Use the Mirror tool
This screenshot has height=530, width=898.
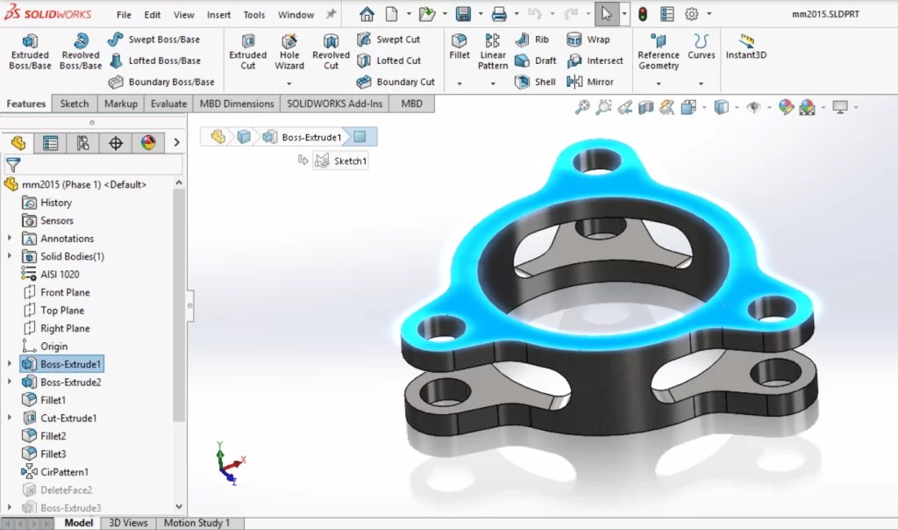click(590, 82)
